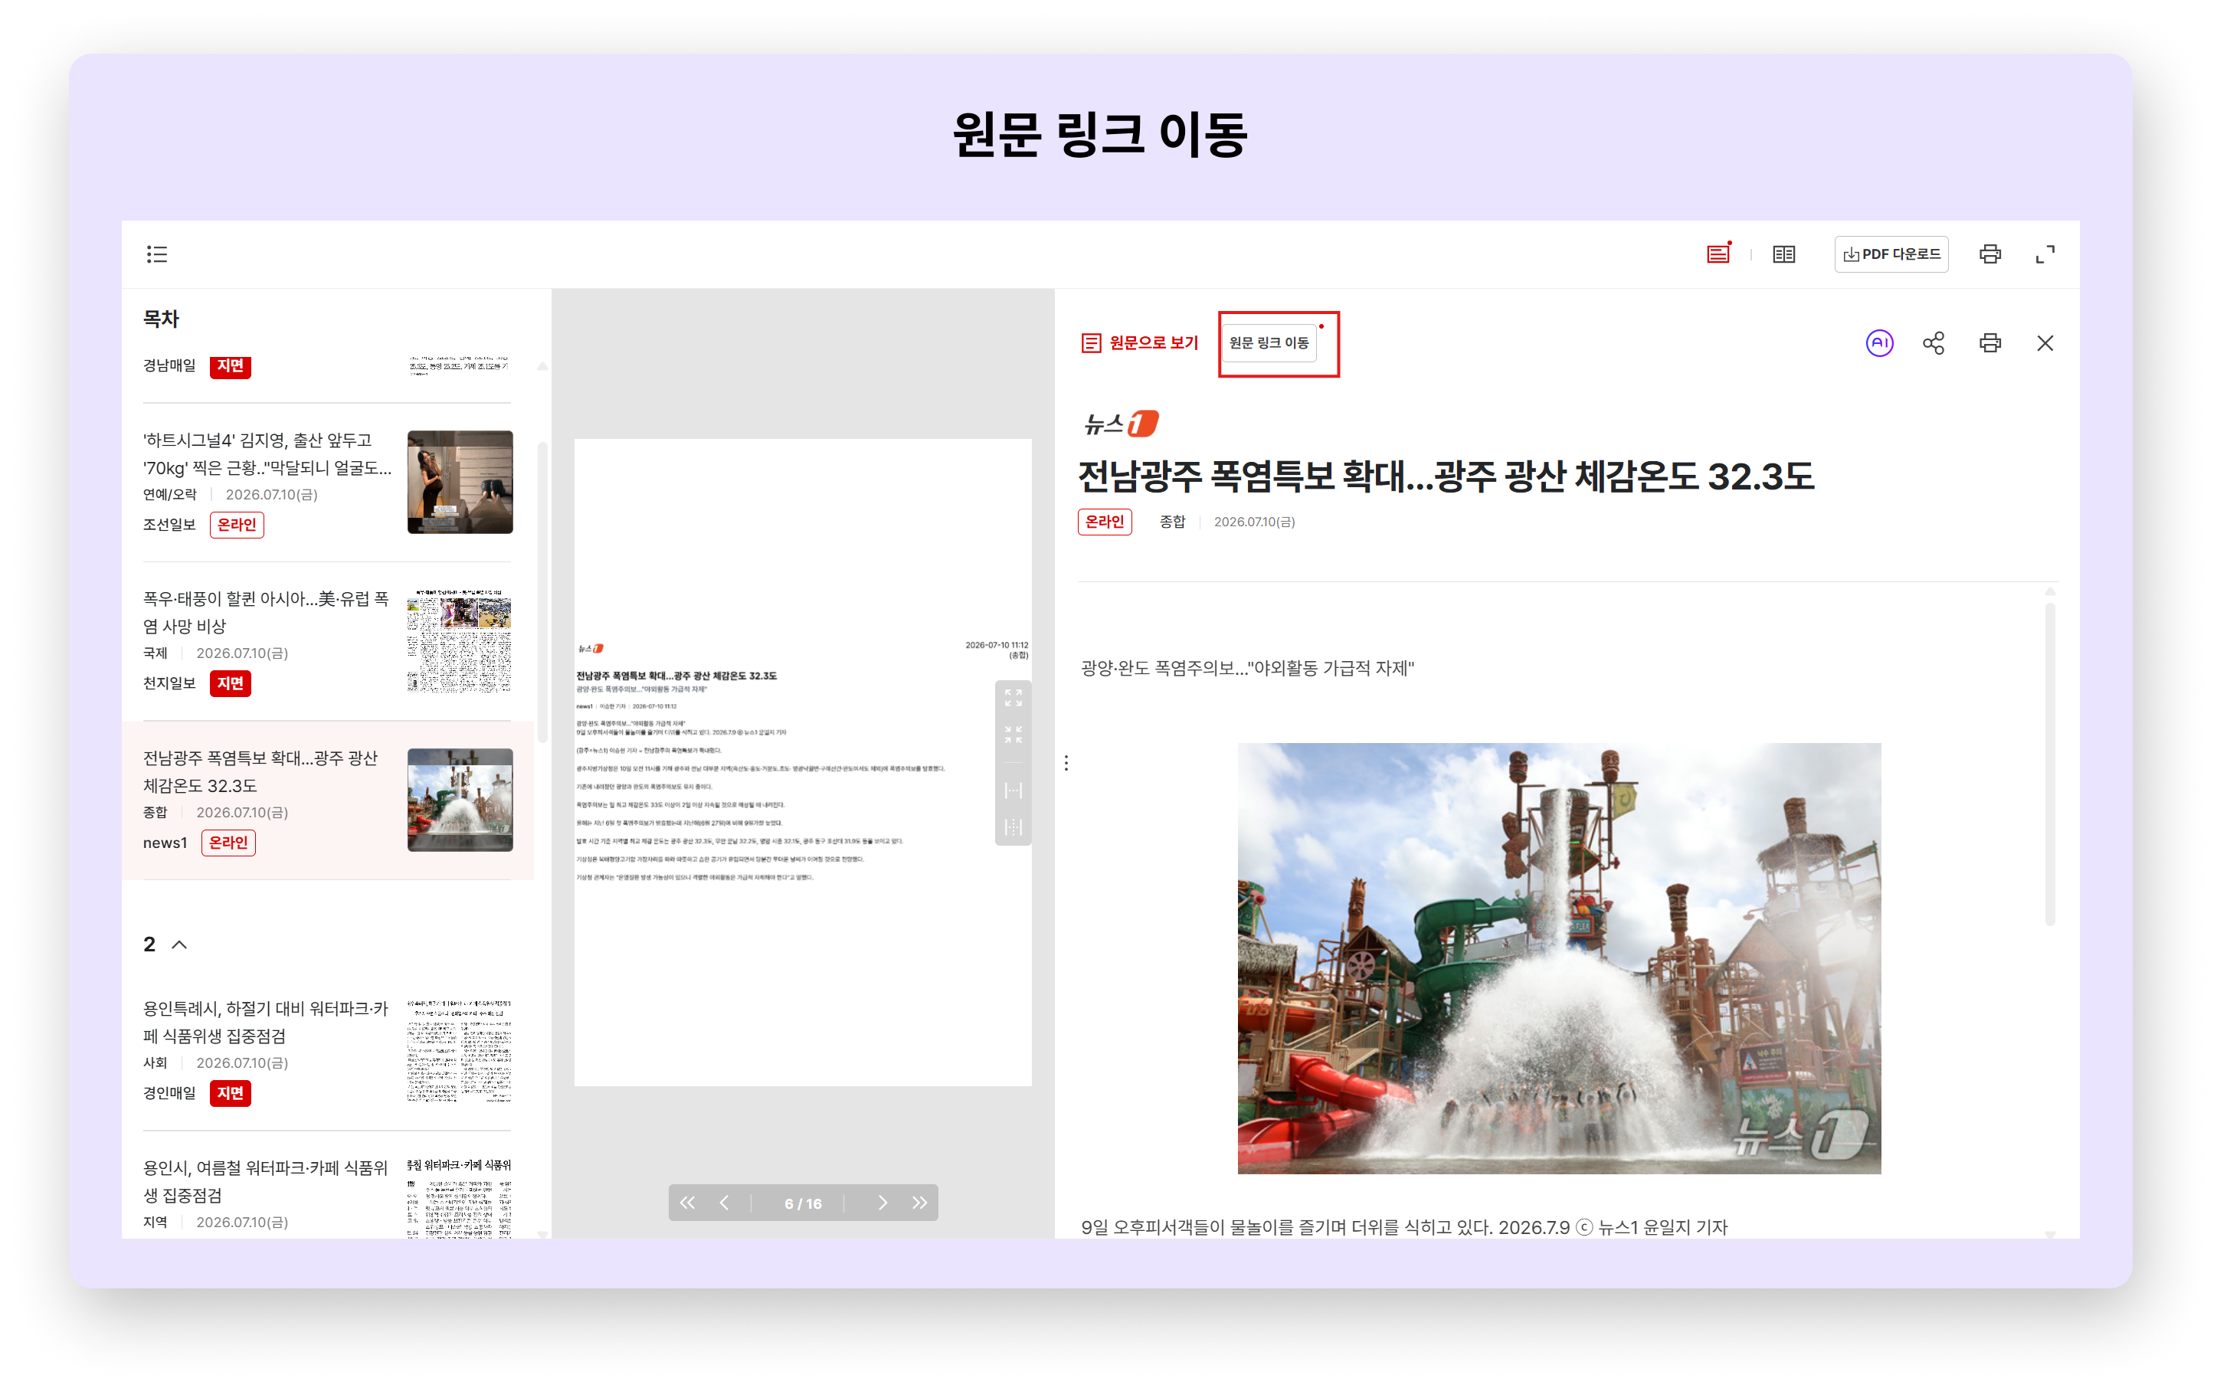
Task: Click the 김지영 article thumbnail photo
Action: tap(460, 482)
